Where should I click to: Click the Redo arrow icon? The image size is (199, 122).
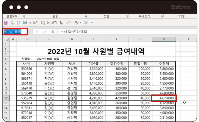[x=68, y=22]
